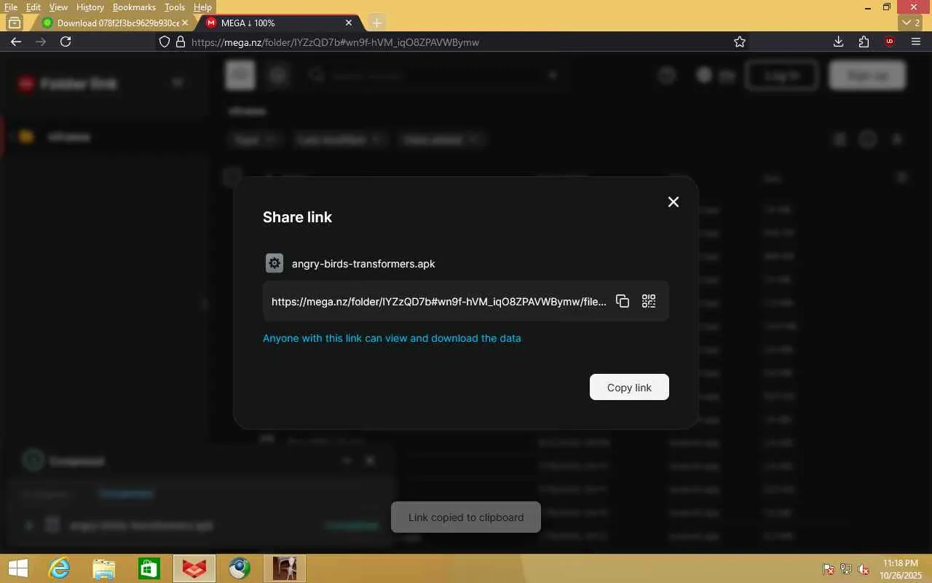Image resolution: width=932 pixels, height=583 pixels.
Task: Click the site security padlock icon
Action: point(181,42)
